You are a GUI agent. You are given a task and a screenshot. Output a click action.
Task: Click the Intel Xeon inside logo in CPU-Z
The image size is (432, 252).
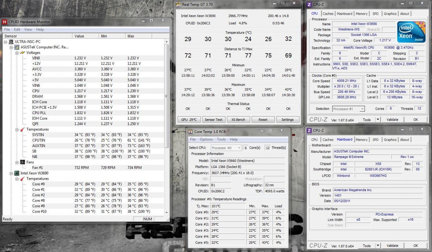[x=411, y=32]
